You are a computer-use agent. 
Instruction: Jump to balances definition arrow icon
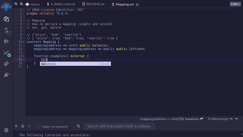[201, 119]
